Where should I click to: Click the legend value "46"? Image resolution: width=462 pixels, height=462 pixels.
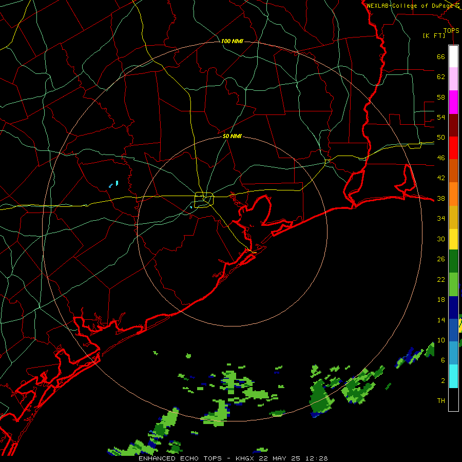(x=441, y=158)
